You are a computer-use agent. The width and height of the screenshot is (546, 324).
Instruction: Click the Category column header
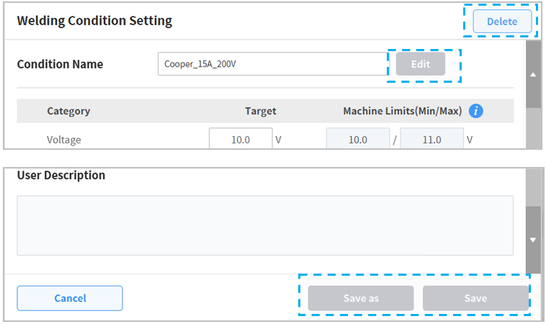(68, 111)
